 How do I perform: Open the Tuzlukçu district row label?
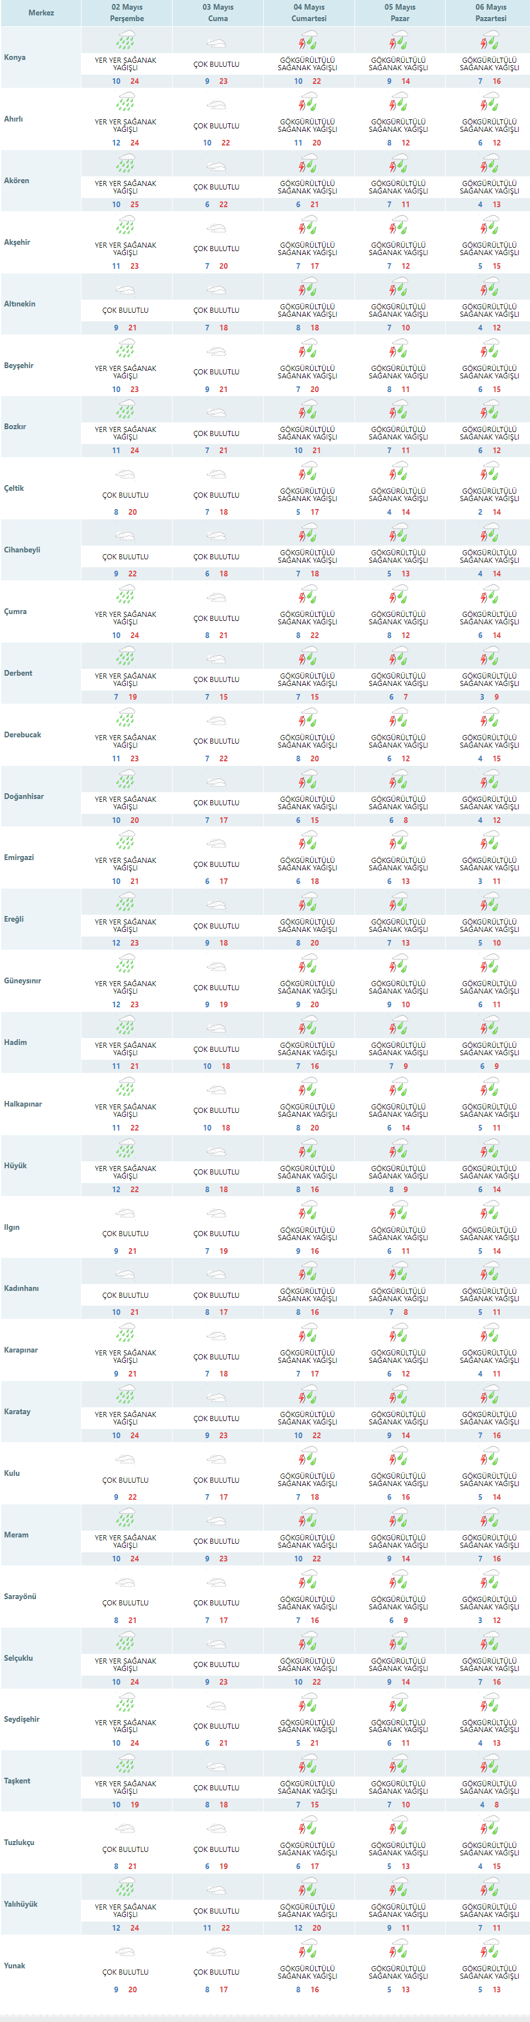[x=19, y=1842]
